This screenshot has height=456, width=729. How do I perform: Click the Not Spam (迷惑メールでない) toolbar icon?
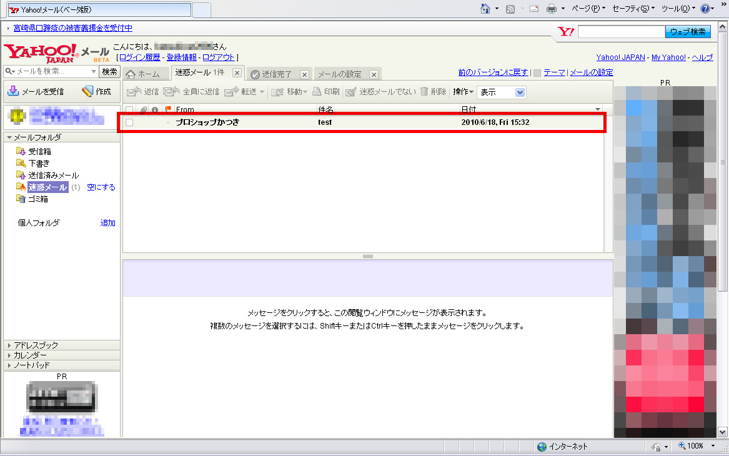pyautogui.click(x=351, y=92)
